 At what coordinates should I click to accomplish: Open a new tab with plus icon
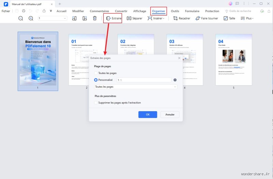(x=59, y=4)
